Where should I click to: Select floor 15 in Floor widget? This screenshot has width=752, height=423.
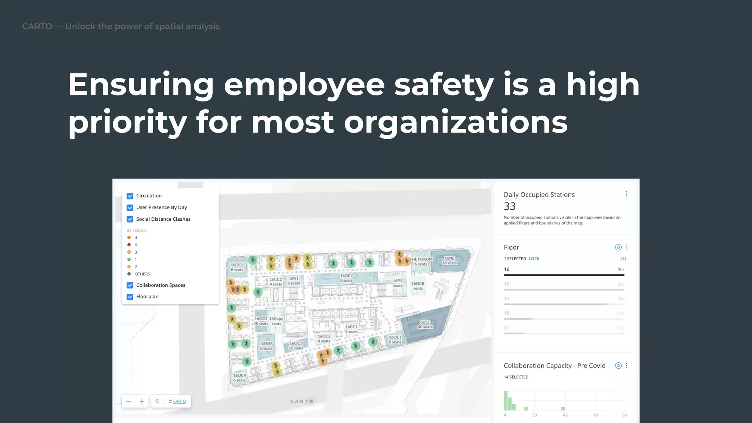click(x=564, y=286)
